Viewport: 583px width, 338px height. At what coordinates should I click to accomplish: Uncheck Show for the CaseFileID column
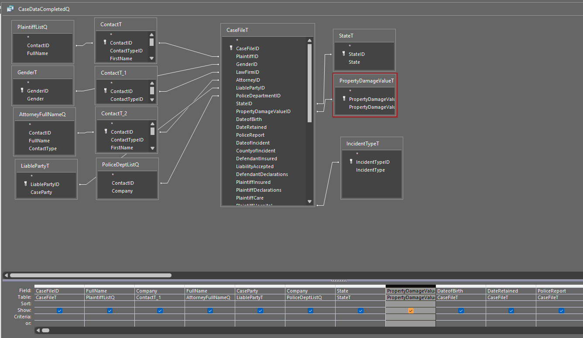coord(59,310)
